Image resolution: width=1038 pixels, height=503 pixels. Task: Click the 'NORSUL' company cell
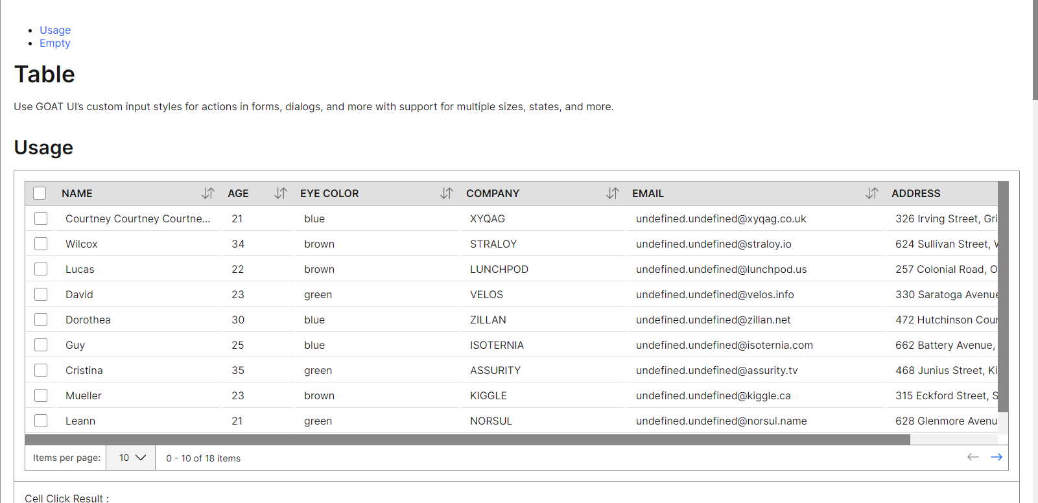pos(543,421)
